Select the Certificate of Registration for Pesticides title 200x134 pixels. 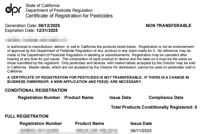[x=69, y=16]
